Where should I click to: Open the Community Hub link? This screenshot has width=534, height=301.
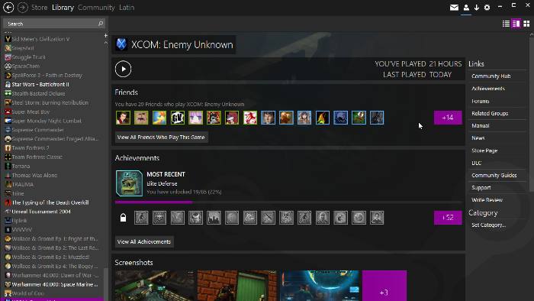tap(491, 76)
